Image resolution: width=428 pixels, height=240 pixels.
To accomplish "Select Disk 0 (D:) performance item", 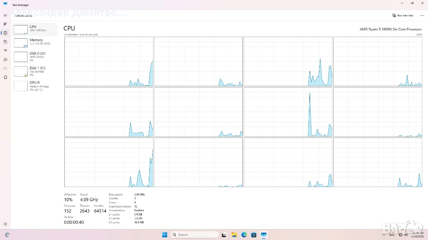I will pyautogui.click(x=35, y=57).
